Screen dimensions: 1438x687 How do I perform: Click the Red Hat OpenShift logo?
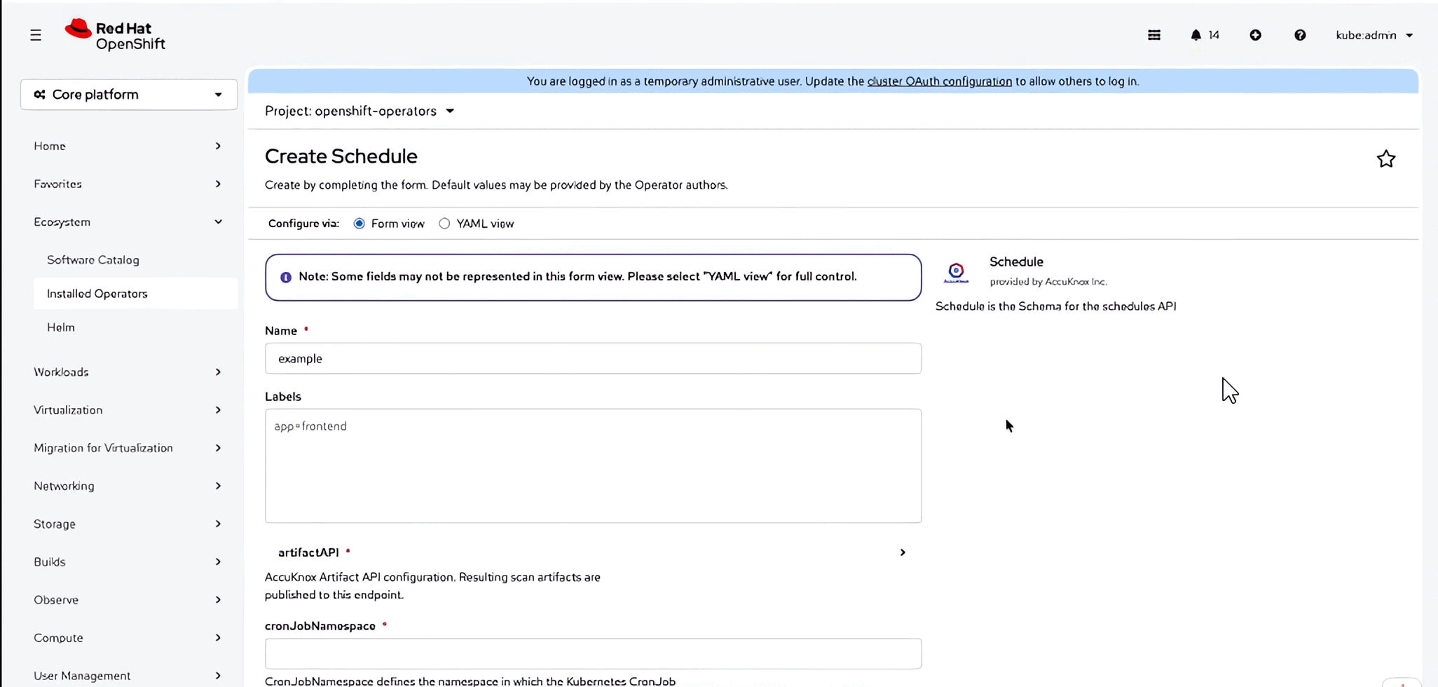[116, 35]
